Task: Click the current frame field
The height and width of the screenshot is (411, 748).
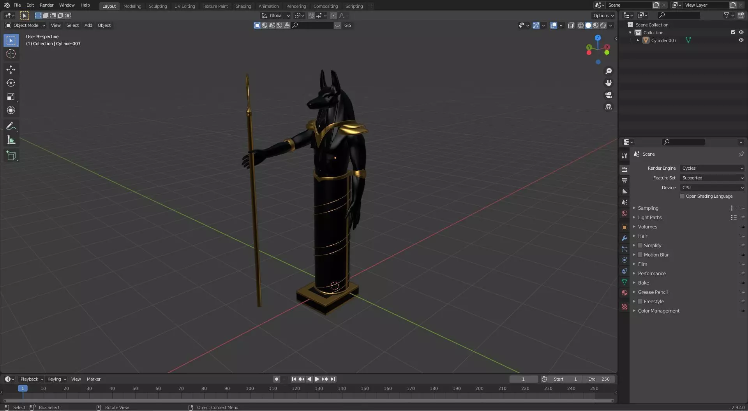Action: (523, 379)
